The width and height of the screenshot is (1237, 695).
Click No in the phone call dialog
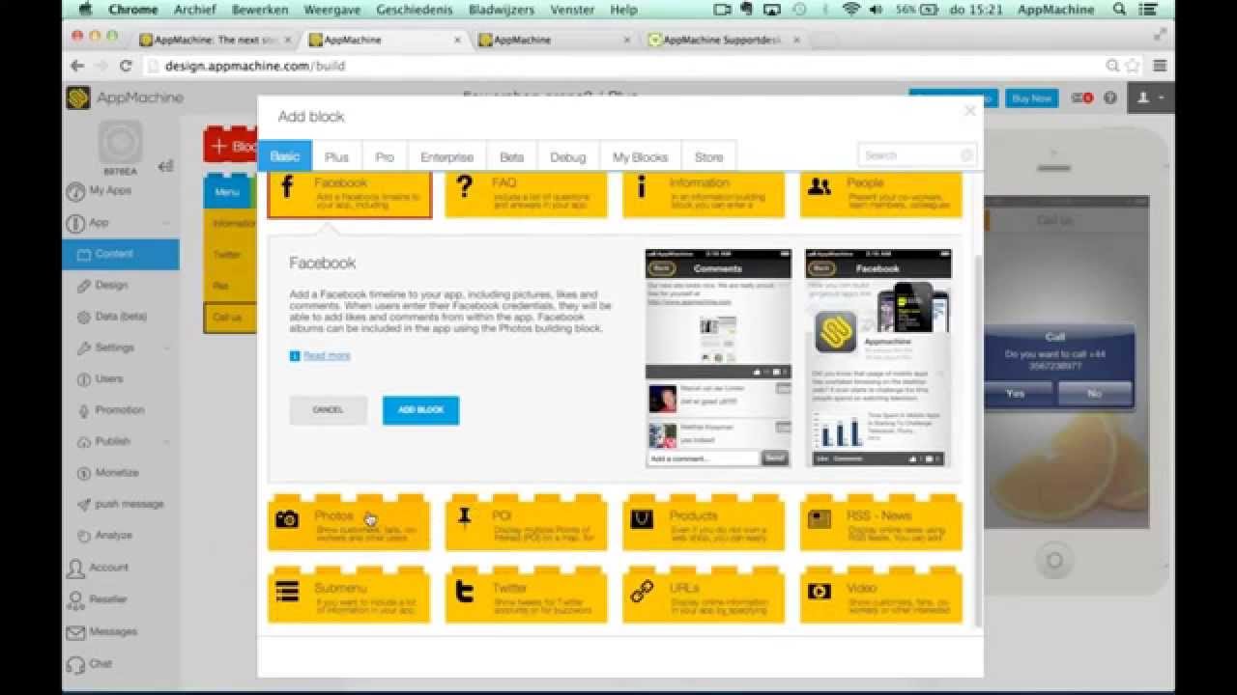1094,394
